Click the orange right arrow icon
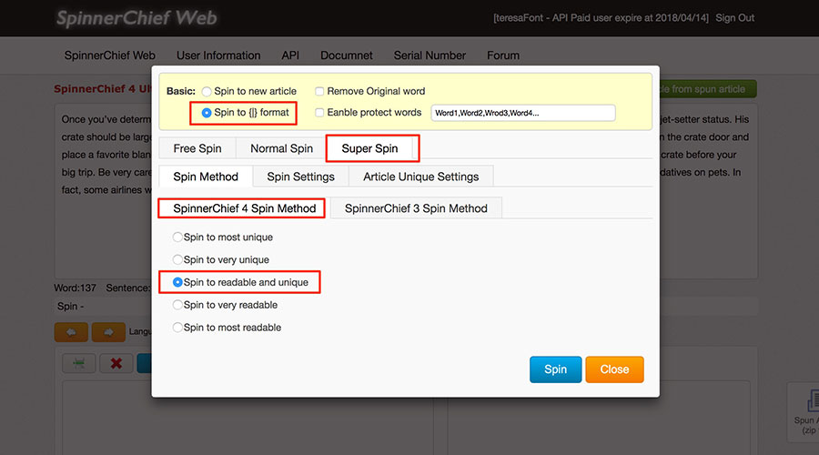The height and width of the screenshot is (455, 819). tap(108, 332)
